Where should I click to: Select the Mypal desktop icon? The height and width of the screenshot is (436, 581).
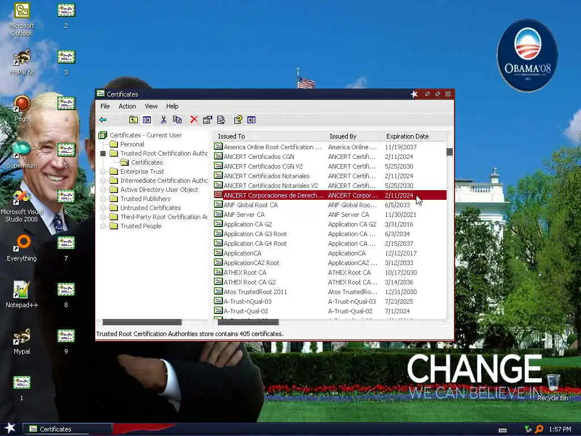coord(22,341)
